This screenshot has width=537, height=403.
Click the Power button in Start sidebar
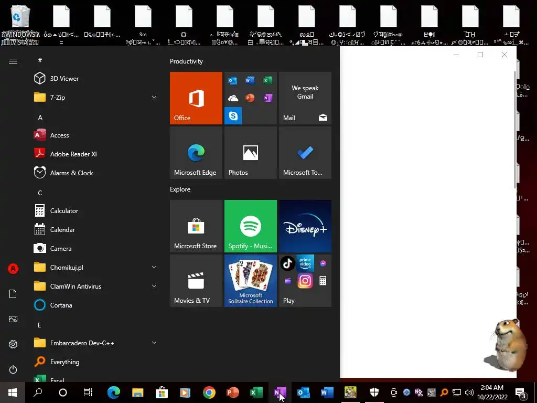(13, 369)
